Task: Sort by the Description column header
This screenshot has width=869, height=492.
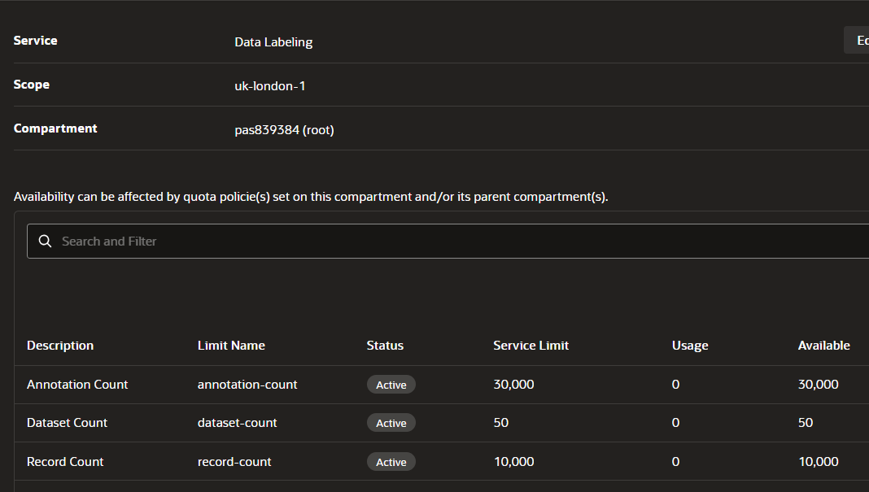Action: coord(60,346)
